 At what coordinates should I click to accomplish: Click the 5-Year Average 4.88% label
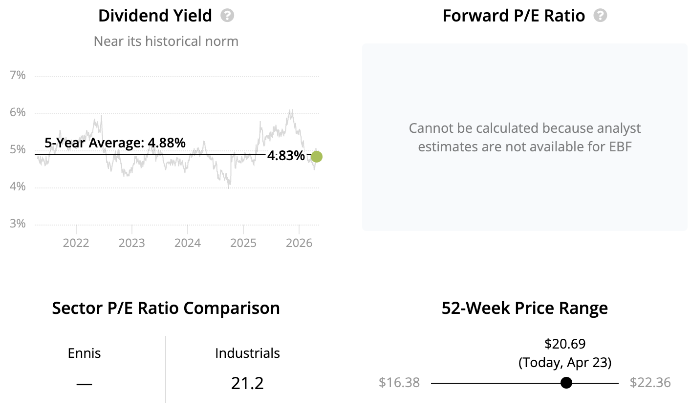(x=115, y=143)
